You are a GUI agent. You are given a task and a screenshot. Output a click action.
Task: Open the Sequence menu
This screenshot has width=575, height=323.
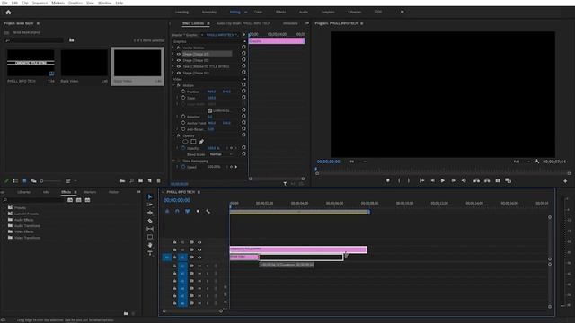pos(40,3)
